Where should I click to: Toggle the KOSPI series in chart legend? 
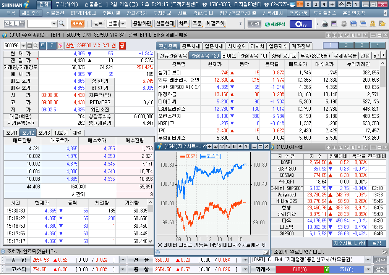[x=188, y=156]
